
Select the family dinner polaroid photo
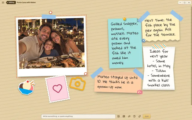(52, 46)
